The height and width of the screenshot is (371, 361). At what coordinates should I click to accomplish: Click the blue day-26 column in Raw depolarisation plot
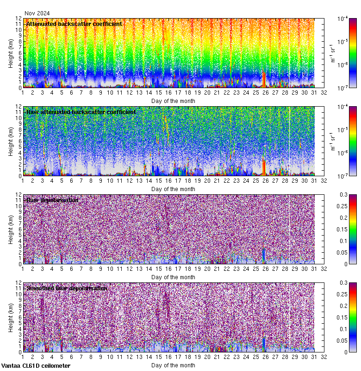coord(264,255)
